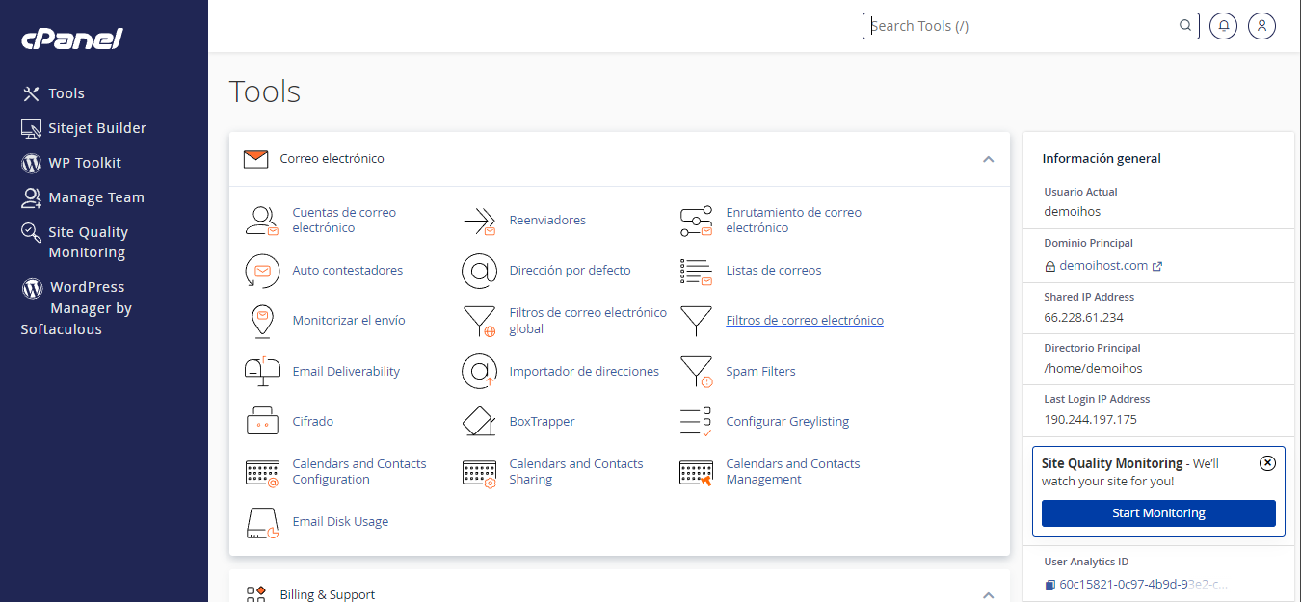Open the BoxTrapper tool

[x=542, y=421]
